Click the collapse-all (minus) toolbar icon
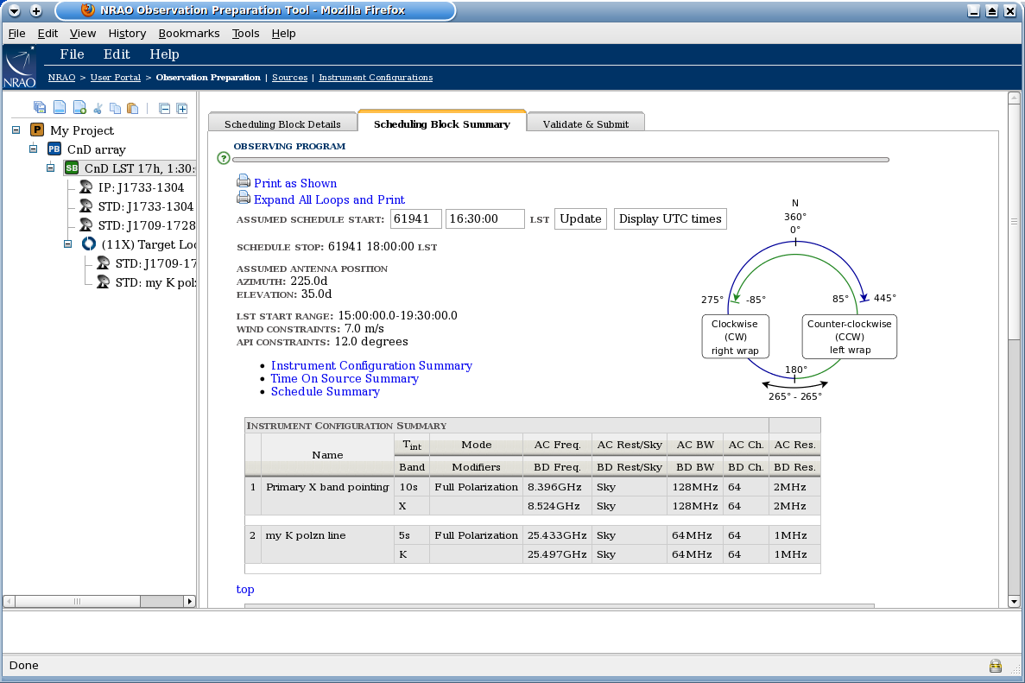The height and width of the screenshot is (683, 1025). point(163,107)
